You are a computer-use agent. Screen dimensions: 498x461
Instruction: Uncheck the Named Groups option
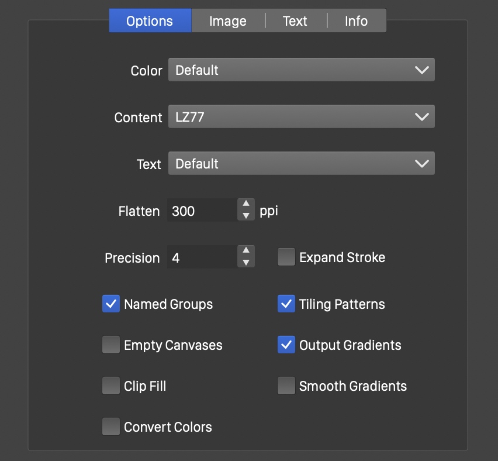pyautogui.click(x=111, y=304)
